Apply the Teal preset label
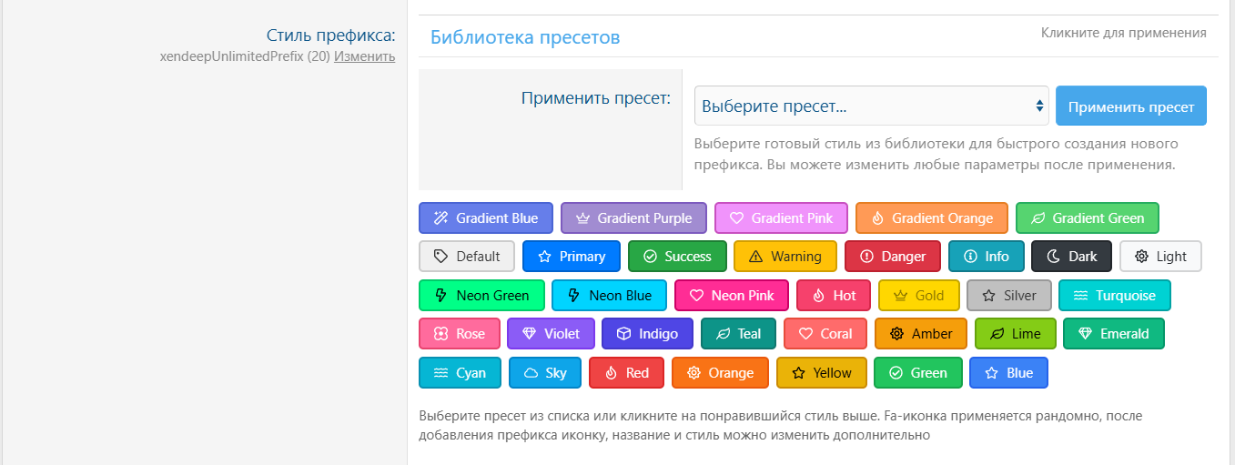 click(x=738, y=334)
